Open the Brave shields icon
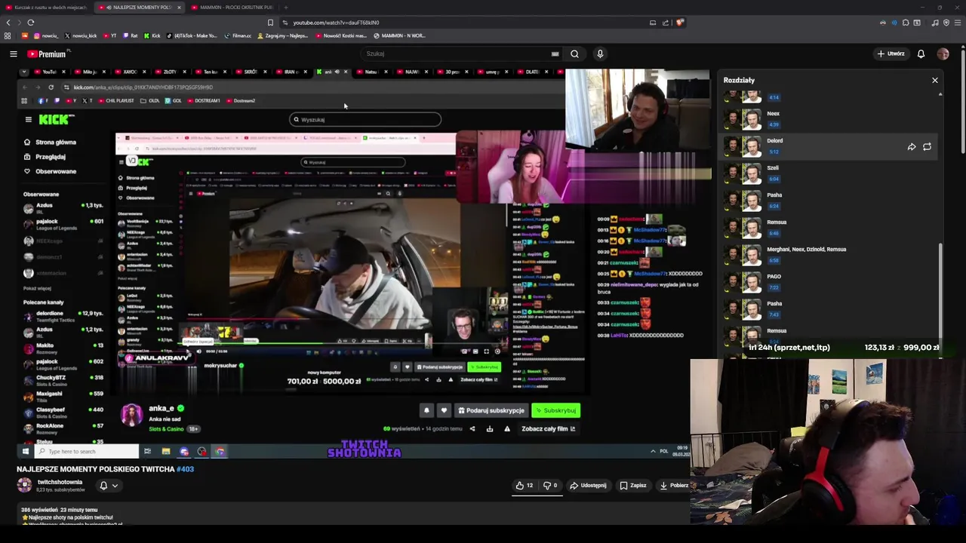Screen dimensions: 966x543 point(679,23)
